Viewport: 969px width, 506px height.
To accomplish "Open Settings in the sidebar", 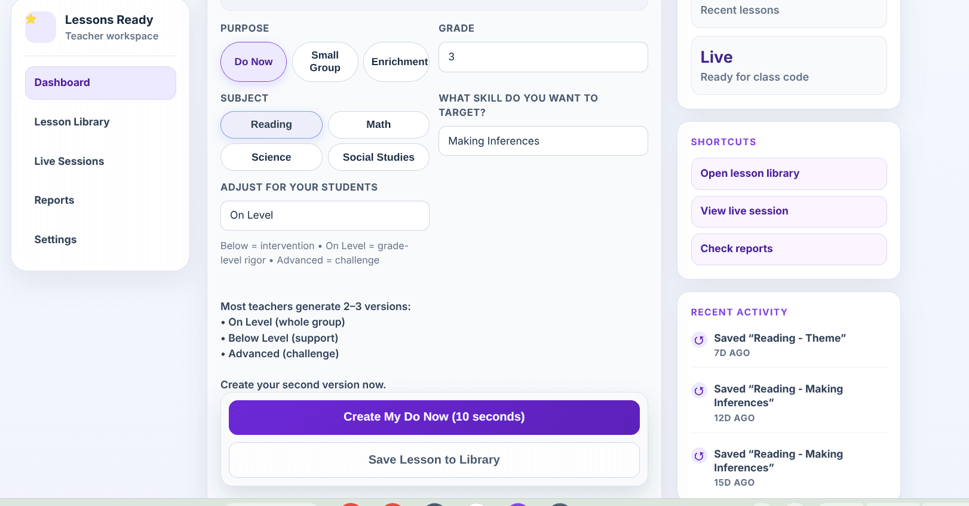I will pyautogui.click(x=100, y=240).
